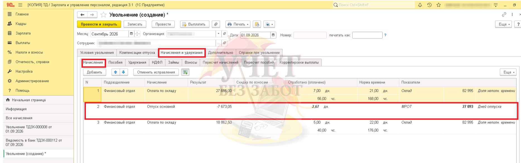Open the Организация link icon
This screenshot has width=521, height=163.
click(x=225, y=34)
